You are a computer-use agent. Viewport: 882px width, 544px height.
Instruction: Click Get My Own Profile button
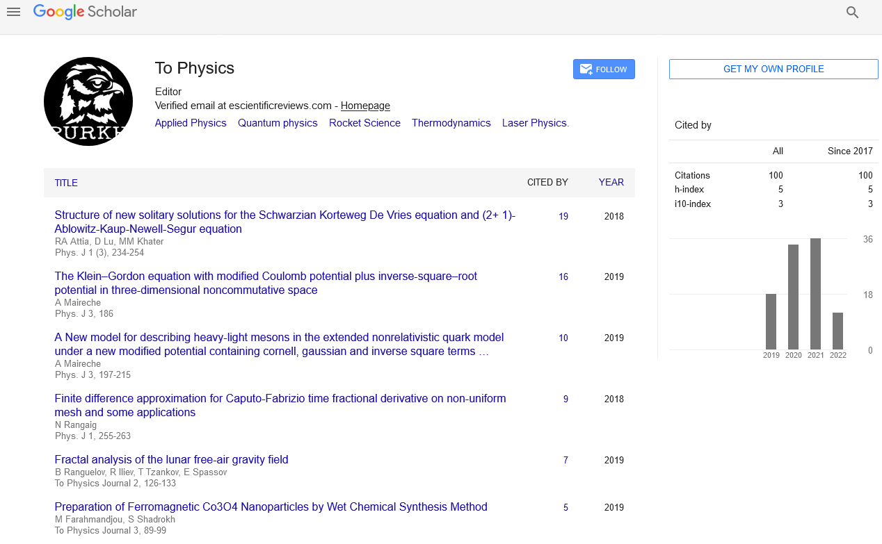773,69
